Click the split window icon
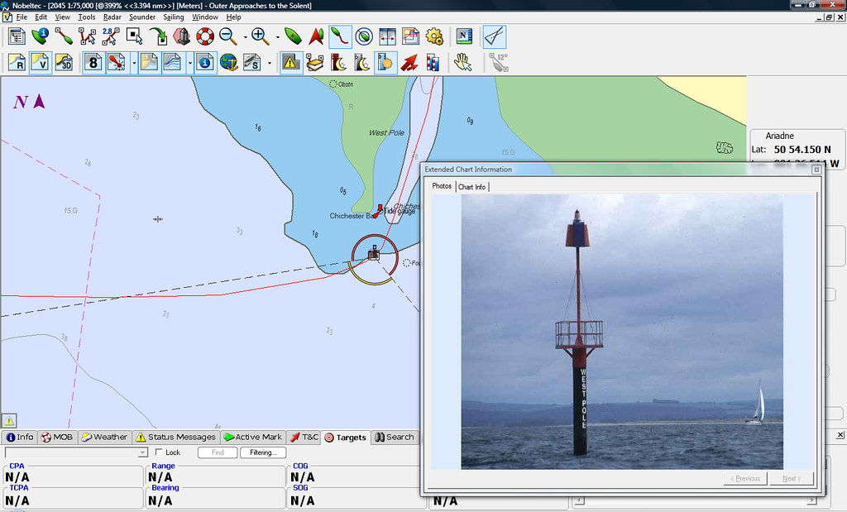847x512 pixels. click(x=387, y=36)
